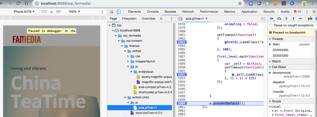Switch to the Elements tab
Screen dimensions: 317x117
point(134,12)
